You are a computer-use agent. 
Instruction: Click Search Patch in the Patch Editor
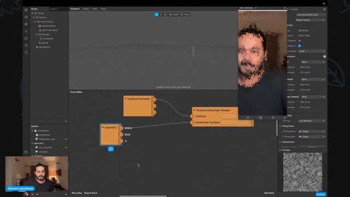click(x=91, y=193)
